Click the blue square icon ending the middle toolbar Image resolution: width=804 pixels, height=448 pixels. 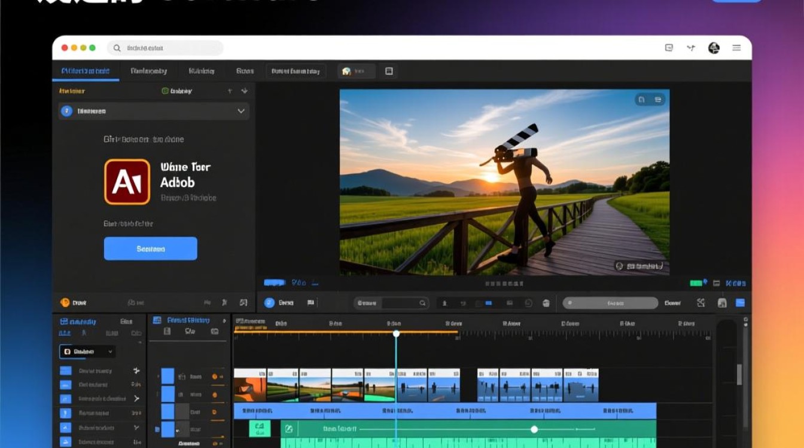(x=740, y=303)
